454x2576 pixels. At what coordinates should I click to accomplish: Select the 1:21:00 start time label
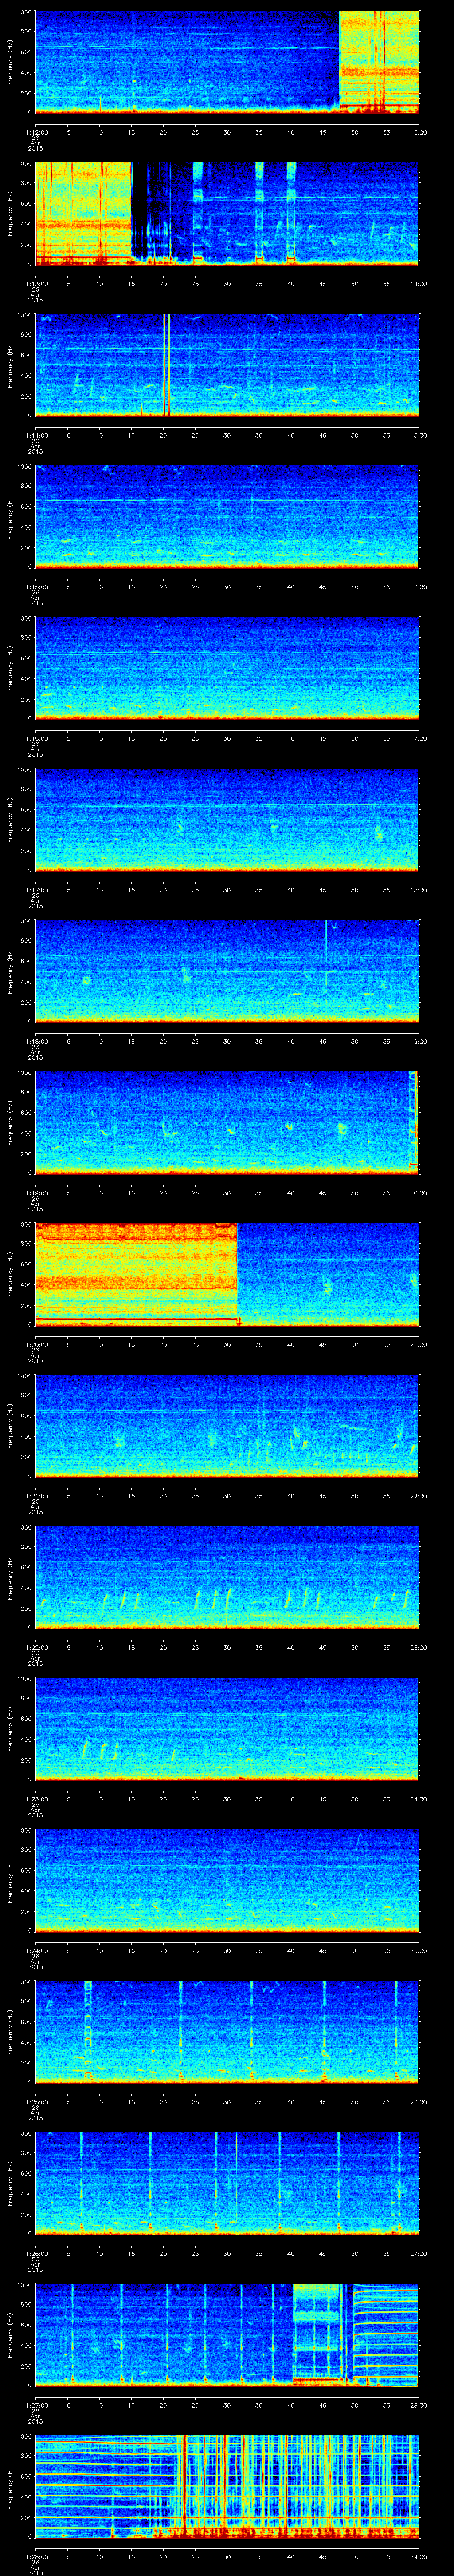pos(37,1495)
